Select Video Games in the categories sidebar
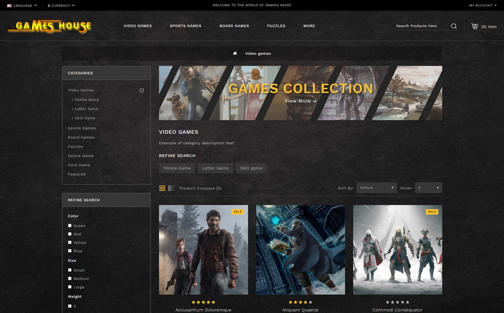504x313 pixels. 80,90
